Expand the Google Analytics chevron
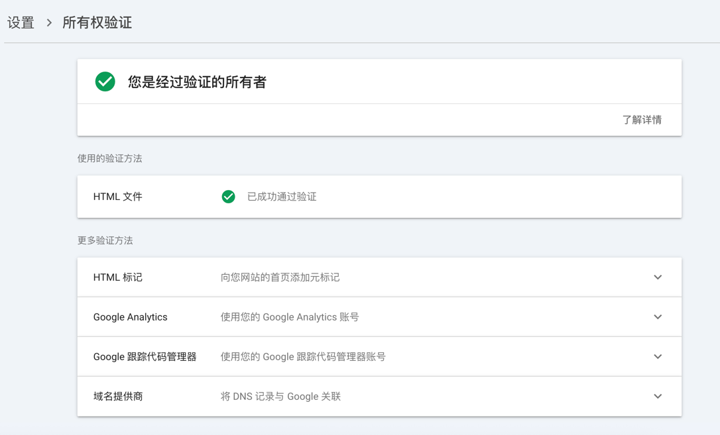 click(x=657, y=317)
